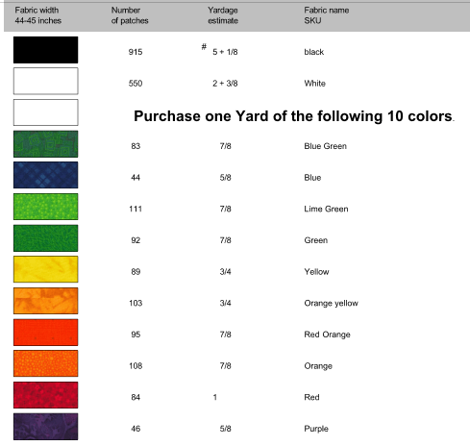Click the '1' yardage value for Red
470x446 pixels.
tap(215, 397)
